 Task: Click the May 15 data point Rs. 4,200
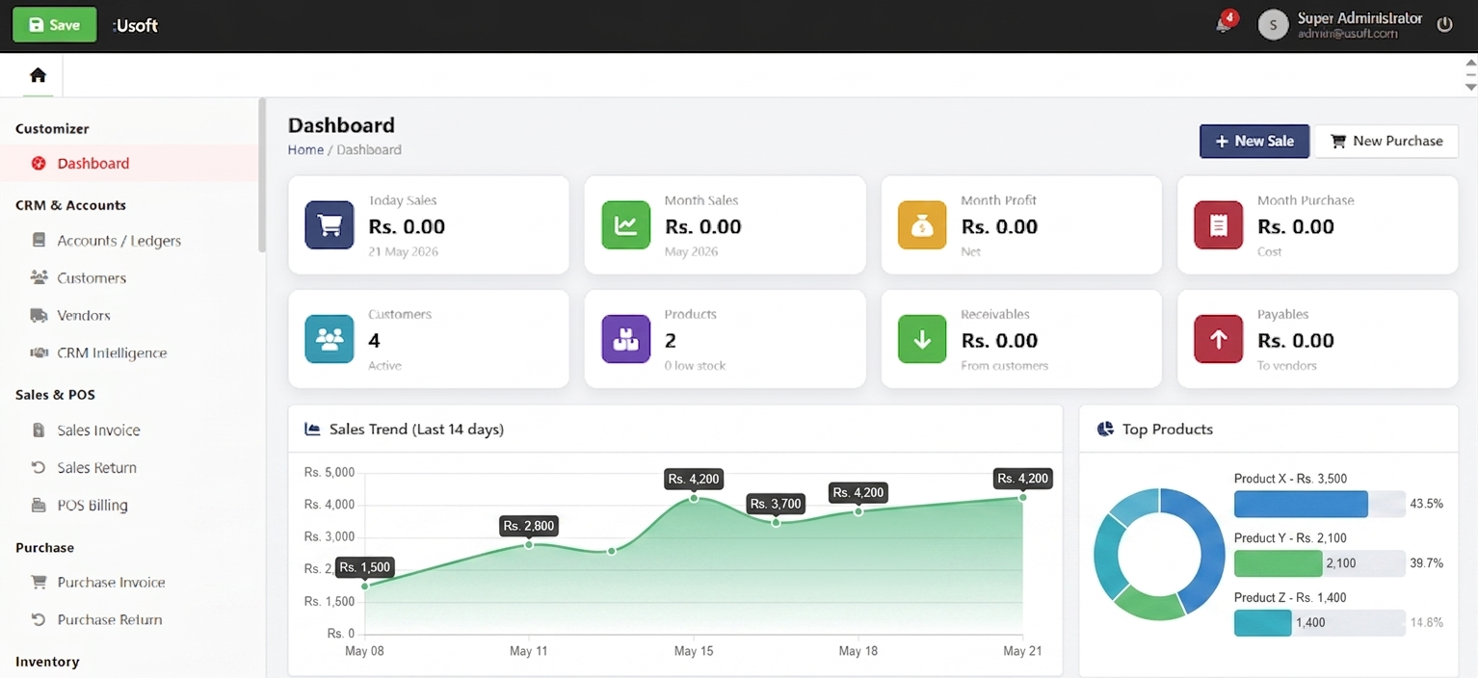(694, 498)
